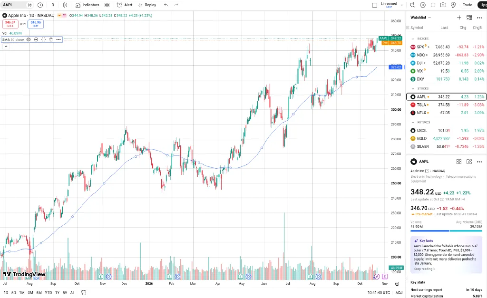
Task: Toggle the session indicator next to NASDAQ
Action: 59,16
